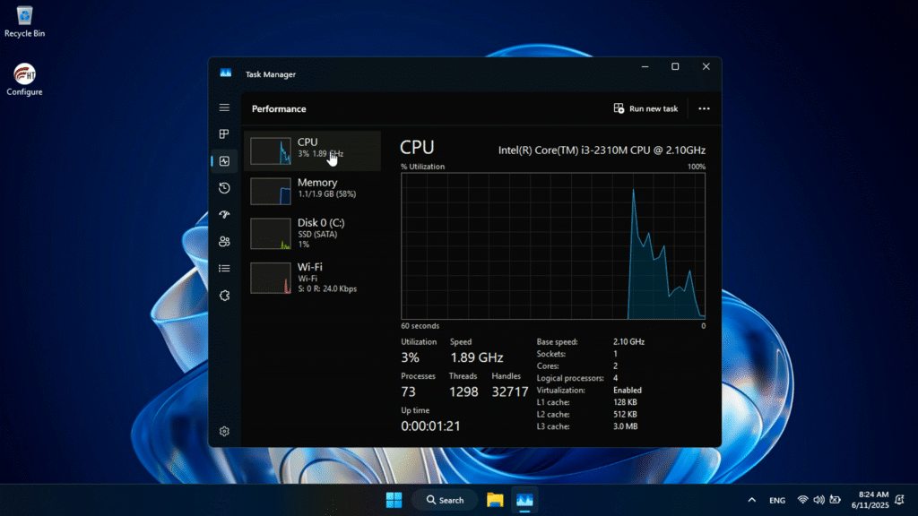Open the Details page list icon
Screen dimensions: 918x516
point(224,269)
